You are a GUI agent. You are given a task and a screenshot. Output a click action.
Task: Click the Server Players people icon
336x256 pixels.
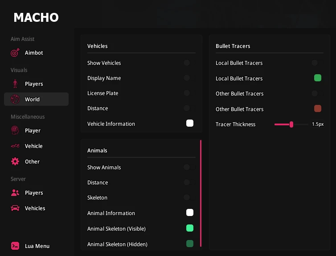15,192
